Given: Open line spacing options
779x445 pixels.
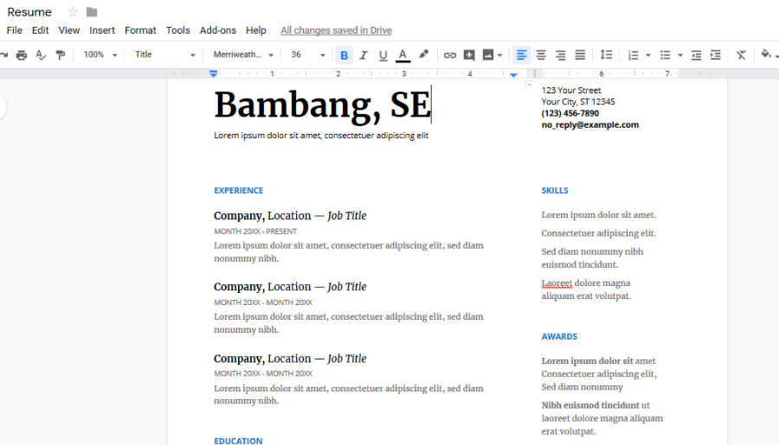Looking at the screenshot, I should [606, 54].
